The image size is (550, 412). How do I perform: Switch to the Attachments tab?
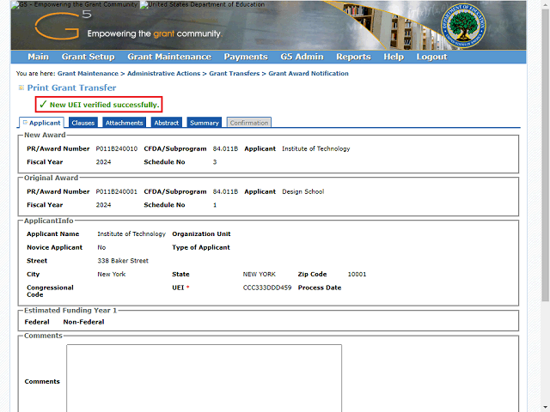[x=125, y=123]
